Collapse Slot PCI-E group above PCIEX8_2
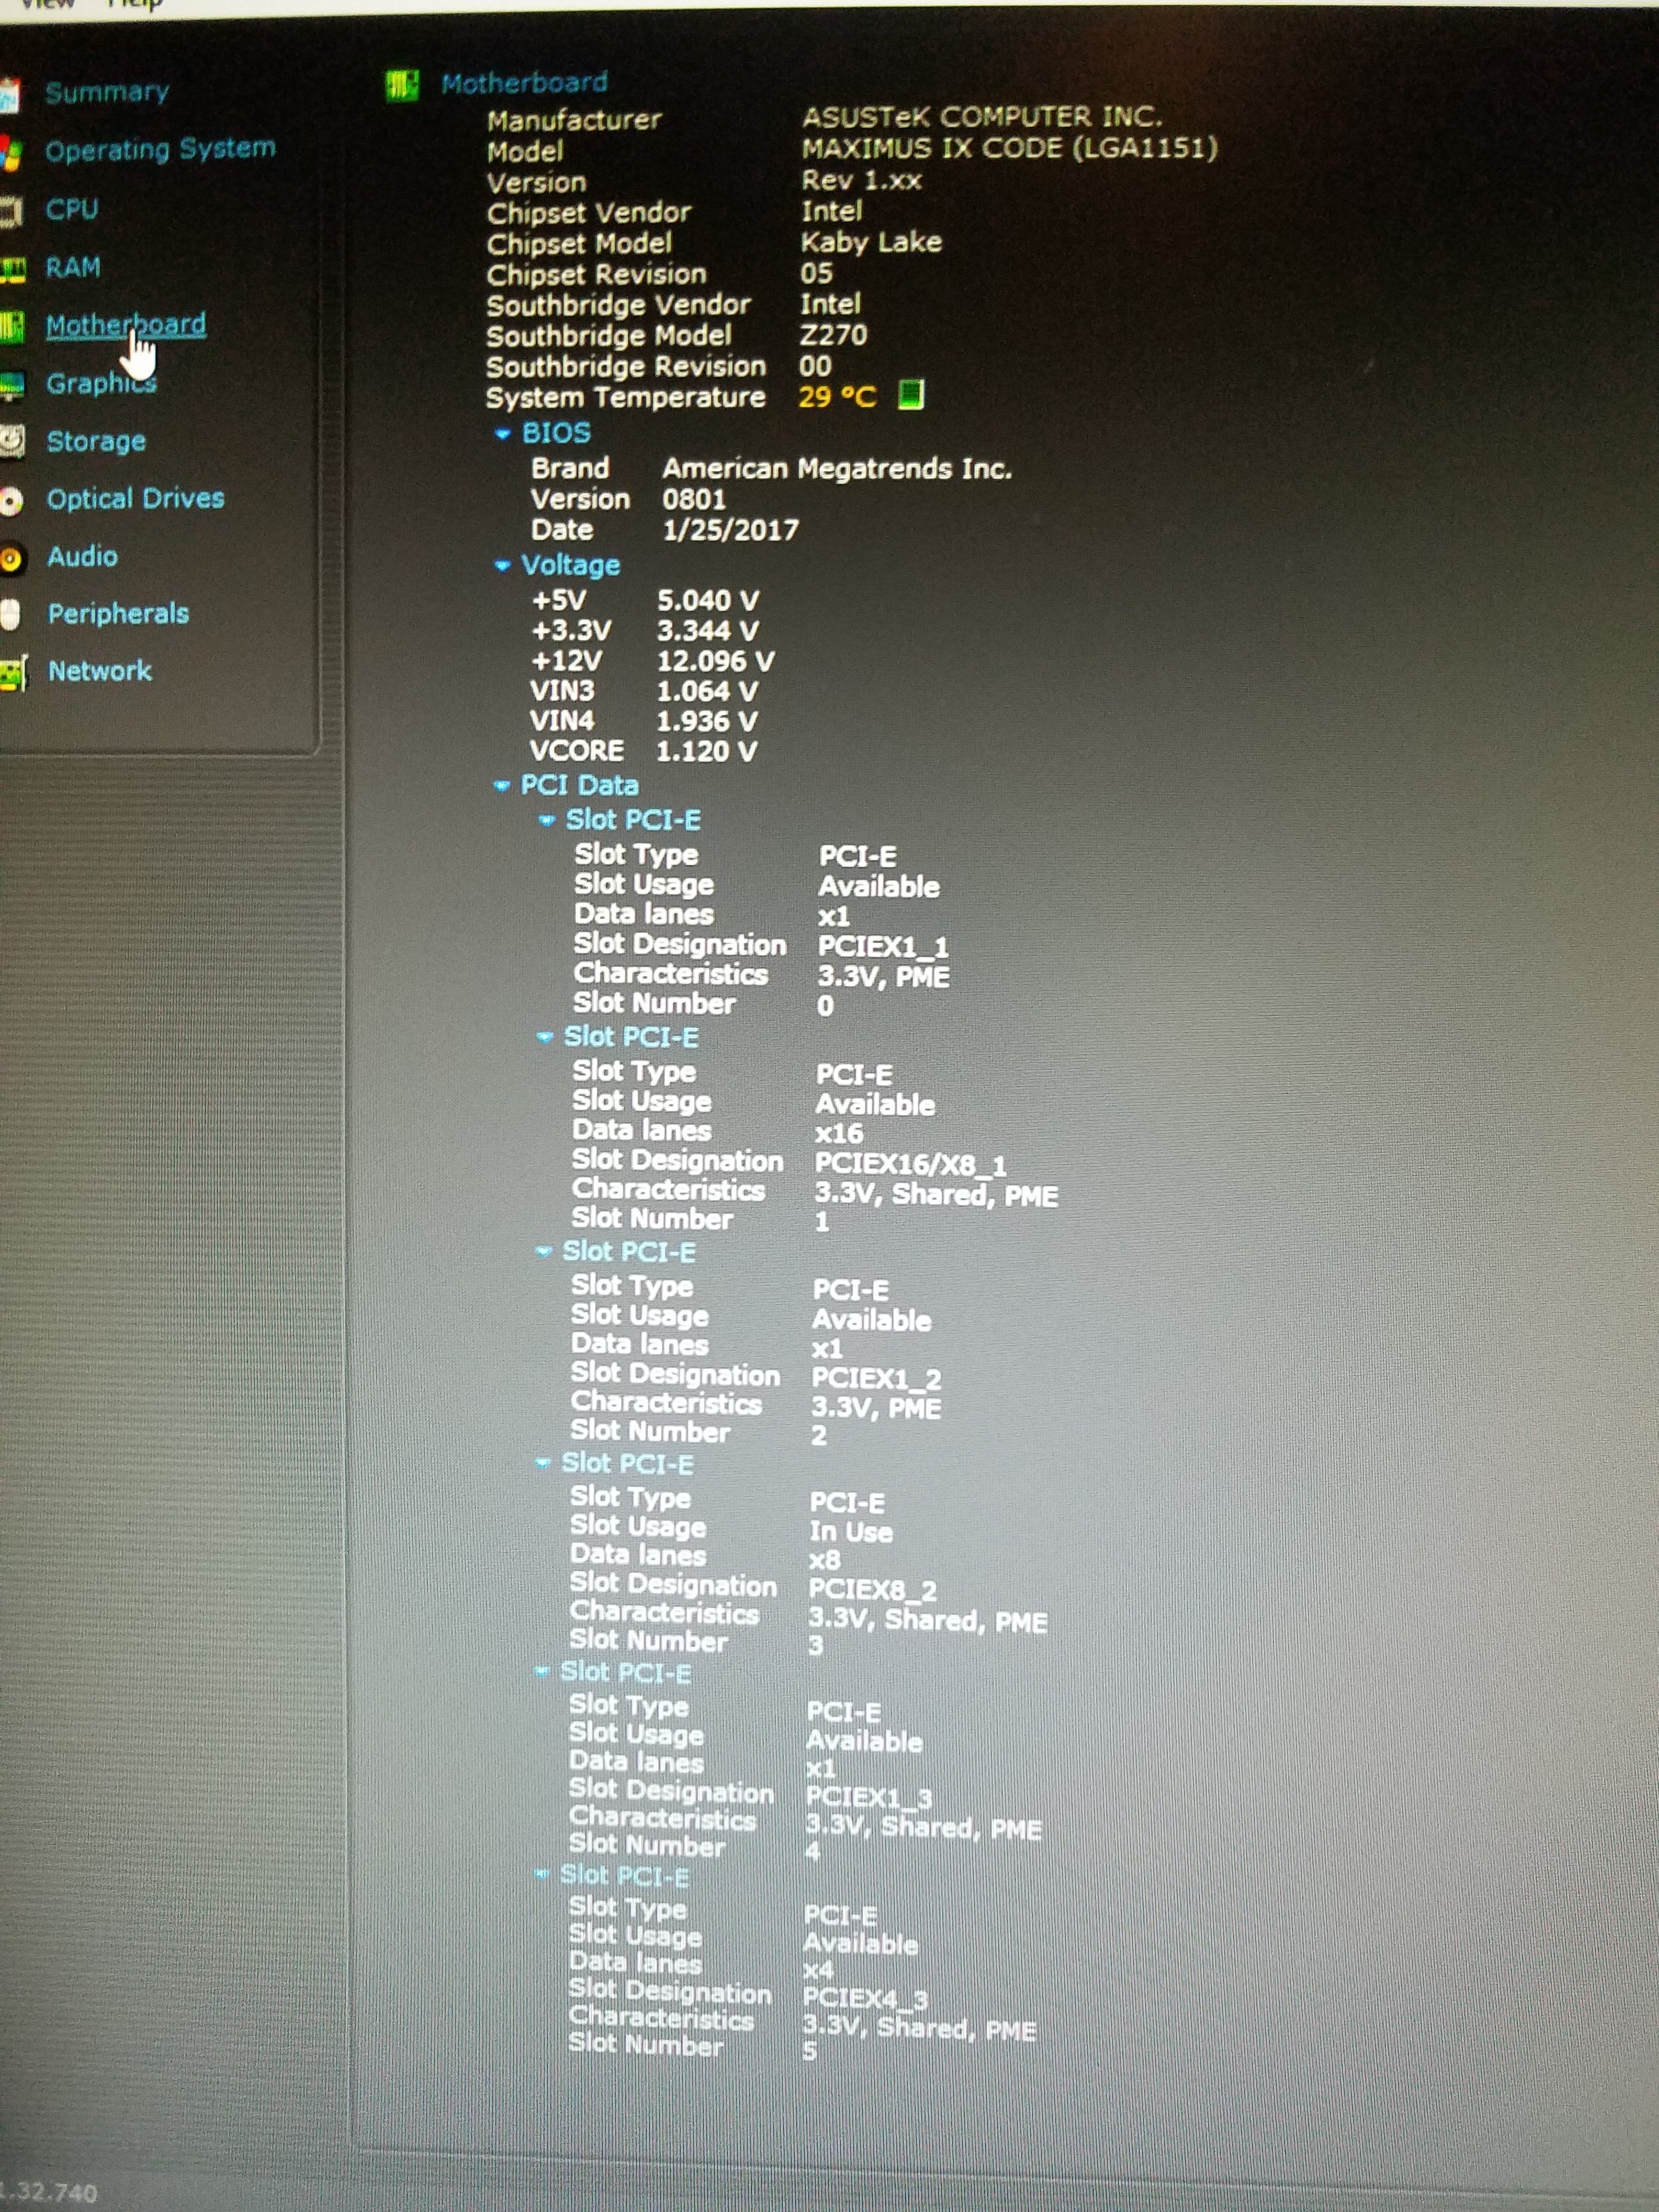This screenshot has width=1659, height=2212. tap(542, 1464)
